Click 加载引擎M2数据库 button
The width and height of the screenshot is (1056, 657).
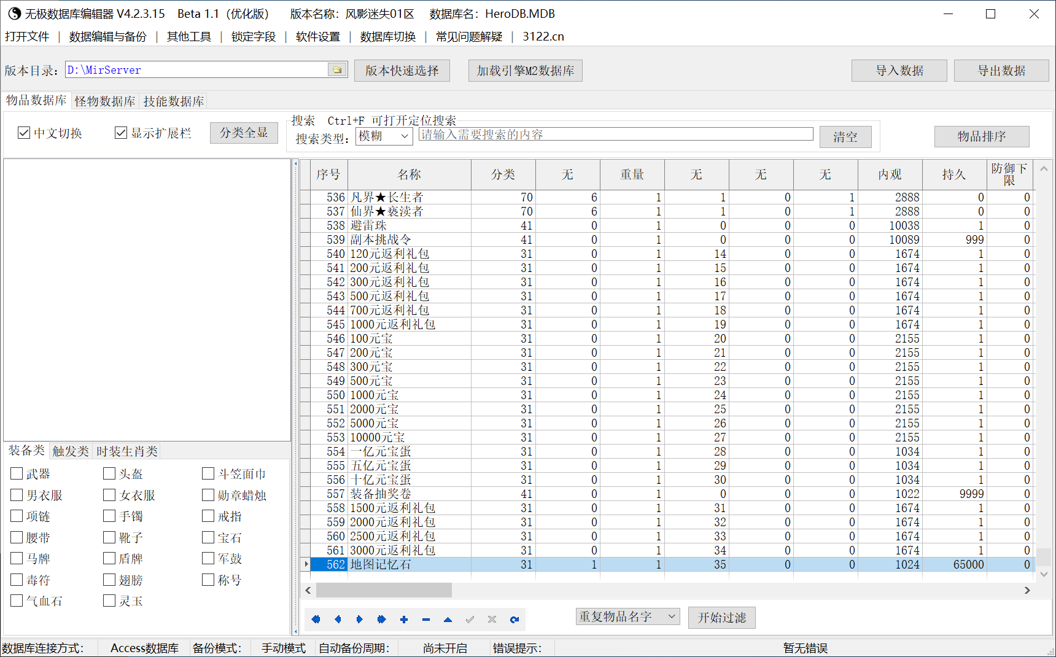click(526, 71)
